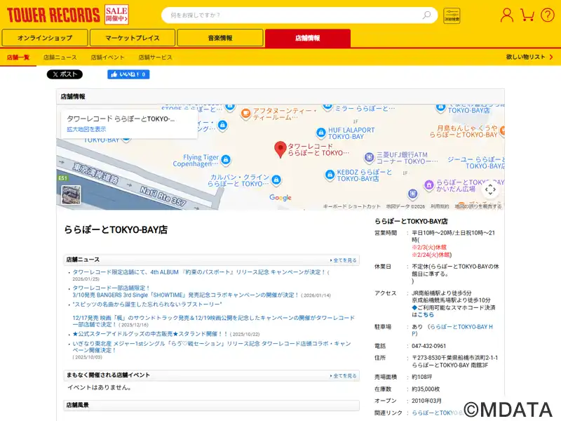Click the HUF LALAPORT TOKYO-BAY map marker

click(x=321, y=133)
